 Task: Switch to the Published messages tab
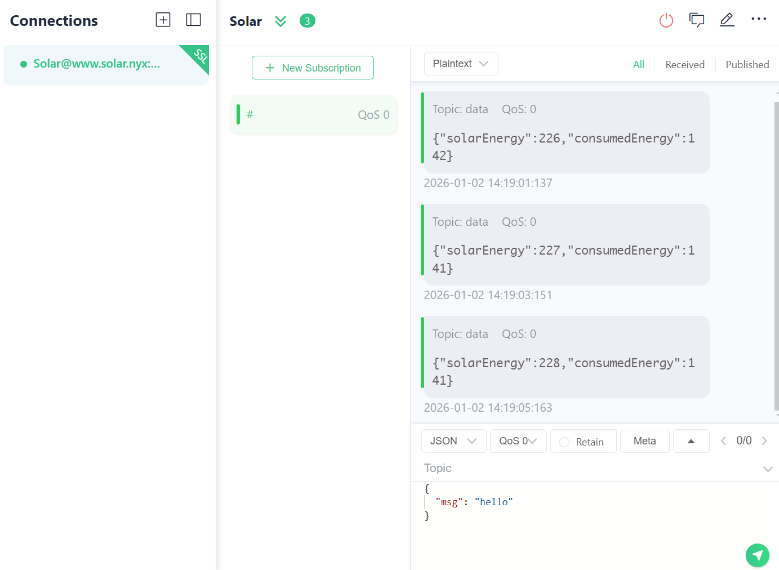pyautogui.click(x=747, y=65)
